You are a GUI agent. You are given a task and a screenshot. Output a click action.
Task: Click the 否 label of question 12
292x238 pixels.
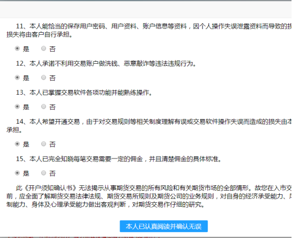point(52,78)
